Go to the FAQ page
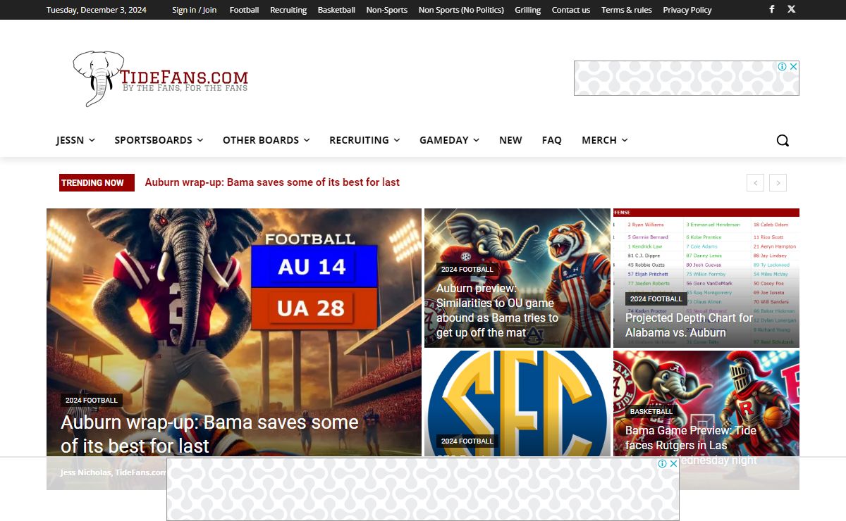Image resolution: width=846 pixels, height=521 pixels. tap(551, 140)
